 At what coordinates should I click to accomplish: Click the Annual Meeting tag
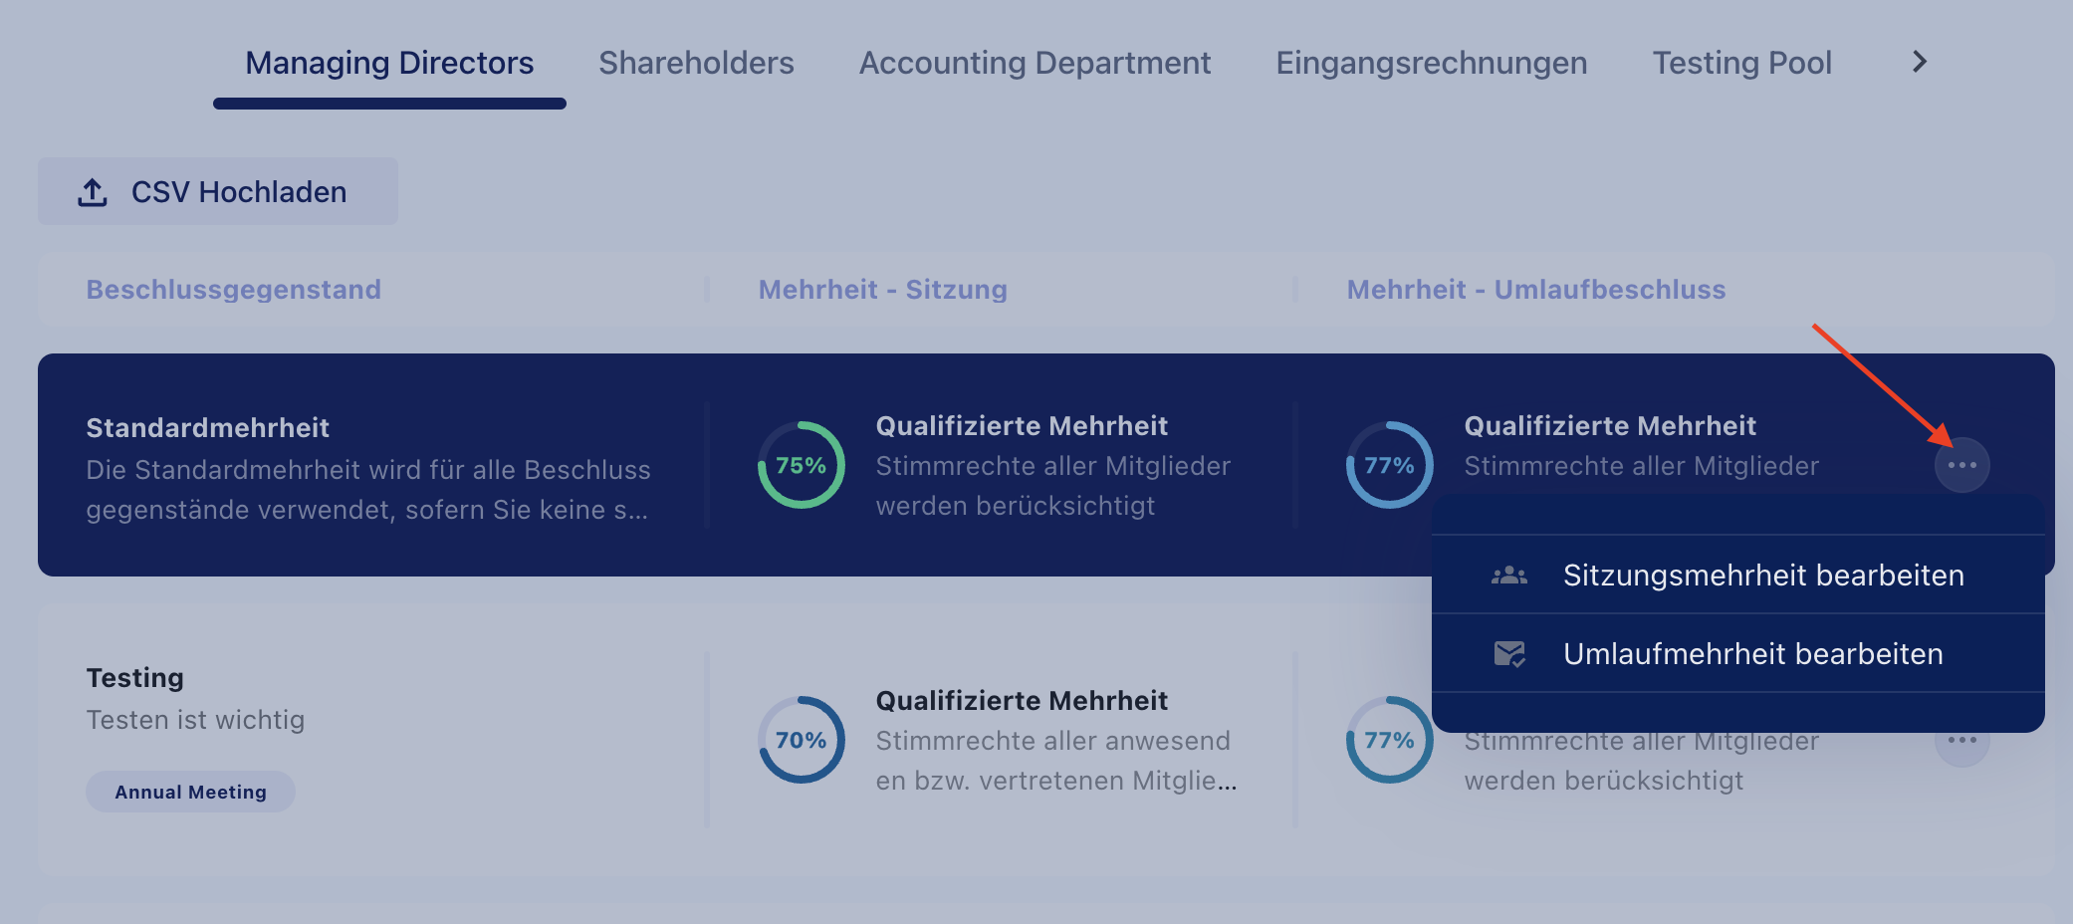190,792
